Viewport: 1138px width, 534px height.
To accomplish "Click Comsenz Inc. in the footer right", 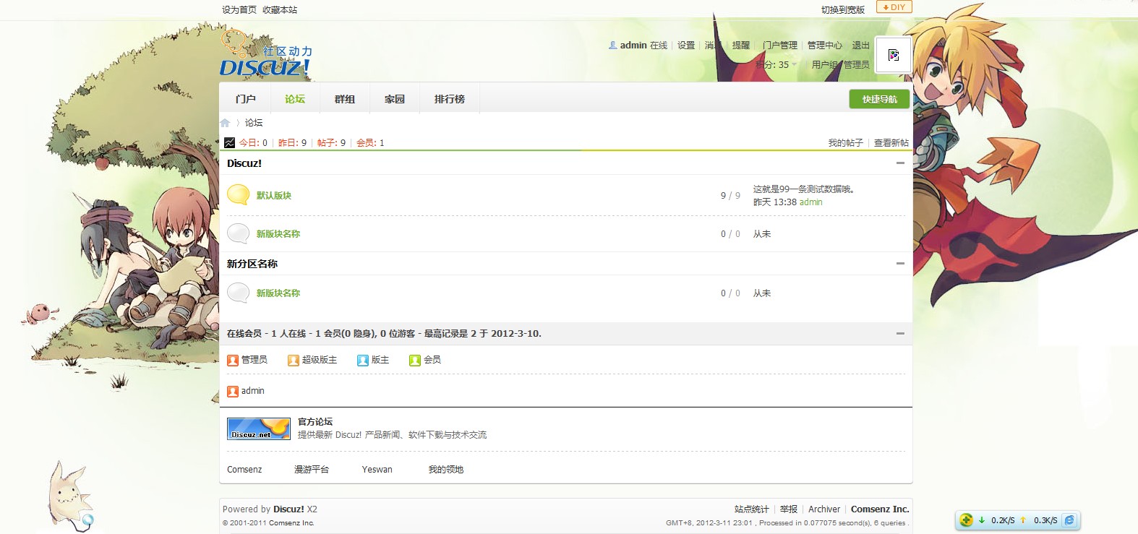I will tap(880, 509).
